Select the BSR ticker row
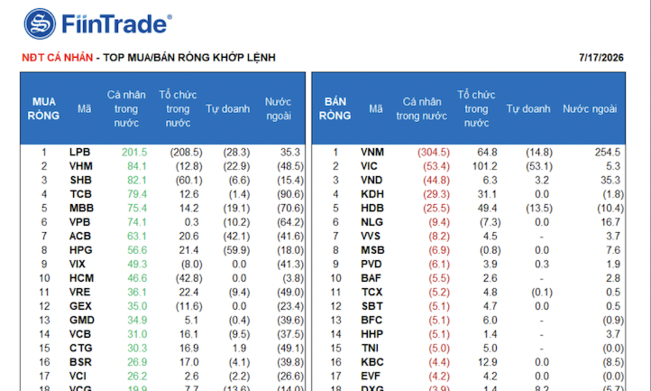Screen dimensions: 651x391 point(162,362)
